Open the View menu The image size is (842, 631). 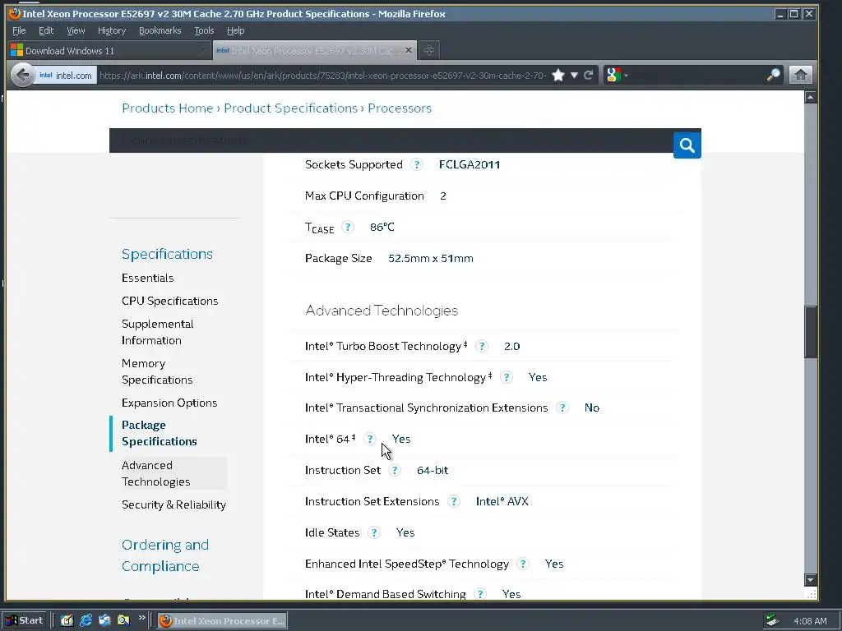[76, 30]
